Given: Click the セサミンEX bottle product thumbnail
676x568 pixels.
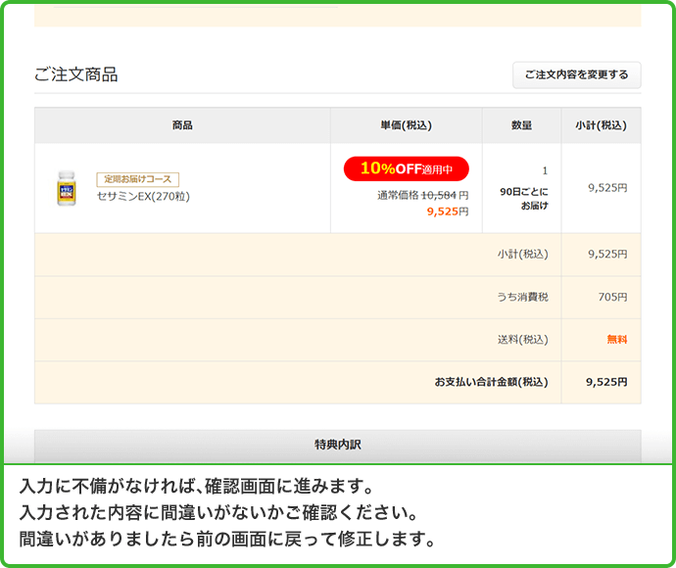Looking at the screenshot, I should 67,188.
